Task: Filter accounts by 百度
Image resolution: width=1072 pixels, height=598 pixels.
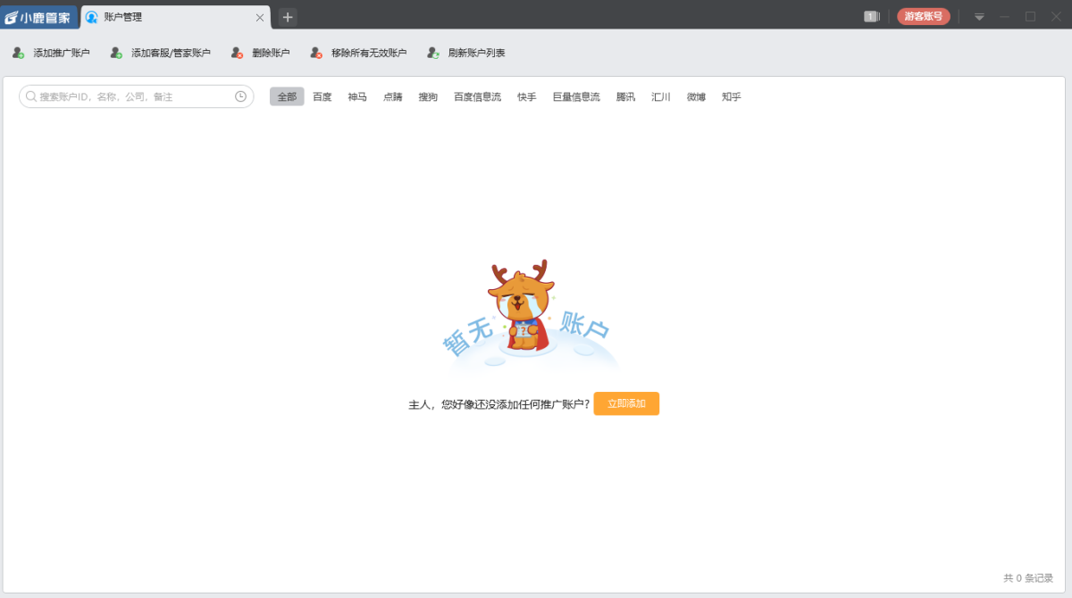Action: tap(322, 96)
